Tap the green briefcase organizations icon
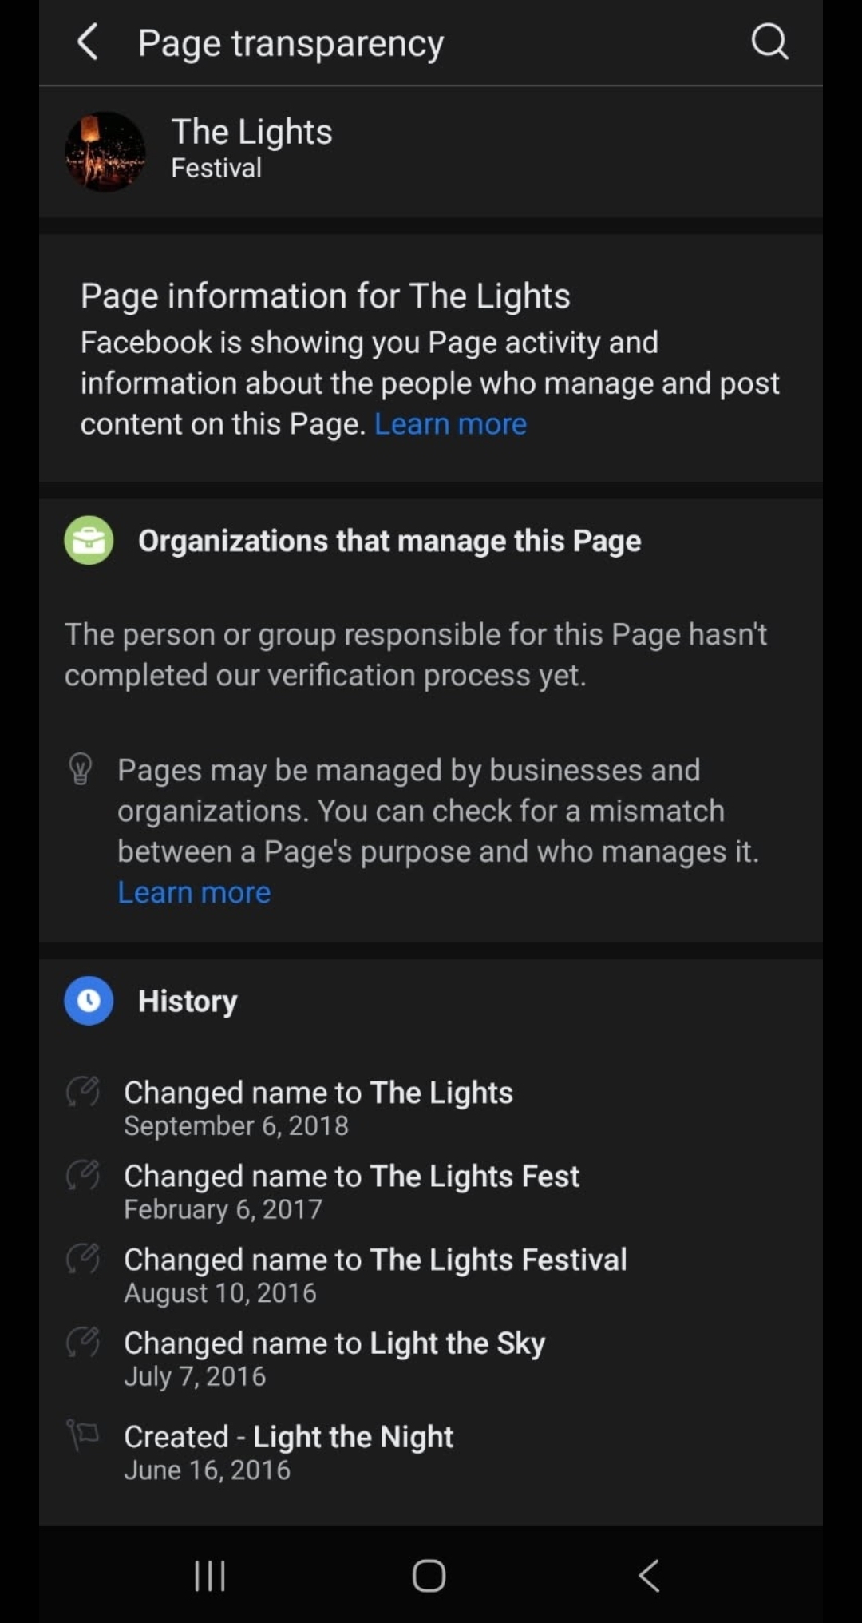This screenshot has width=862, height=1623. (89, 541)
